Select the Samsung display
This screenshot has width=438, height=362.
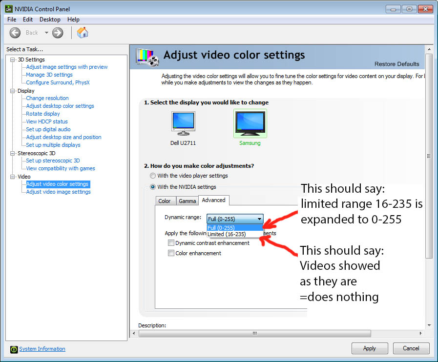click(250, 127)
